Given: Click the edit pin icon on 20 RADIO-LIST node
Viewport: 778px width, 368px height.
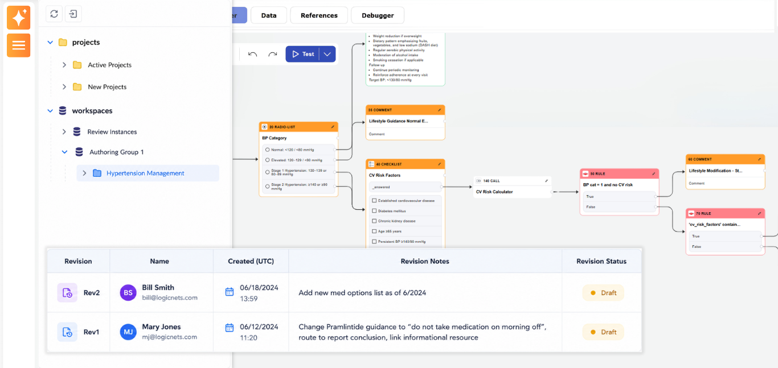Looking at the screenshot, I should pyautogui.click(x=333, y=126).
